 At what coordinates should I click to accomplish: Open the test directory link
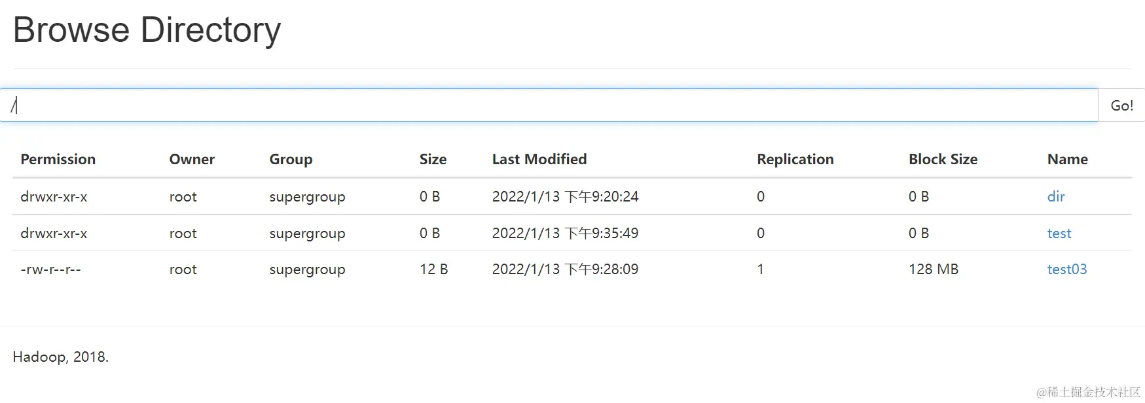[x=1059, y=233]
